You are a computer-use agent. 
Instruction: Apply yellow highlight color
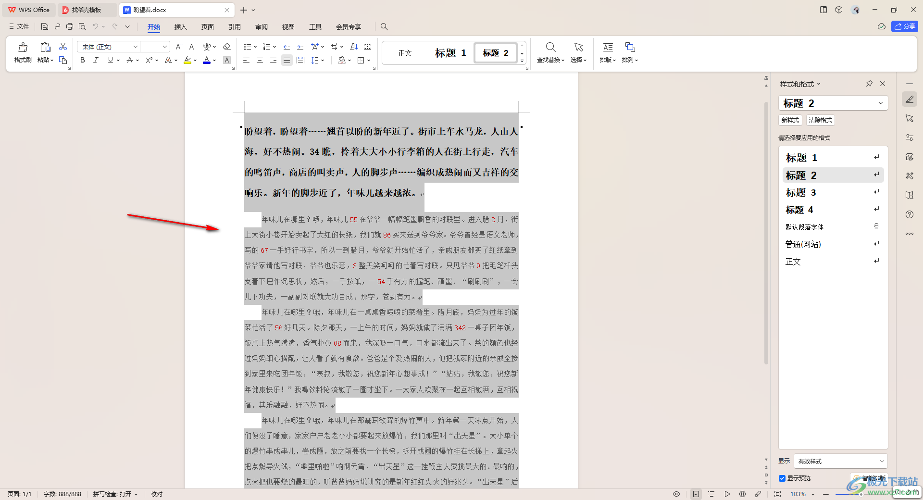pos(187,60)
